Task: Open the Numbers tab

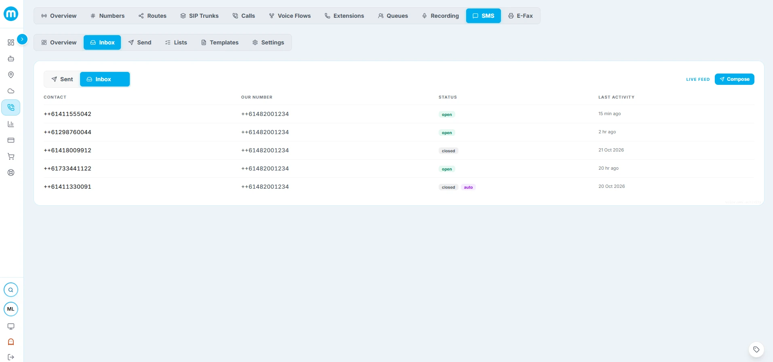Action: click(108, 16)
